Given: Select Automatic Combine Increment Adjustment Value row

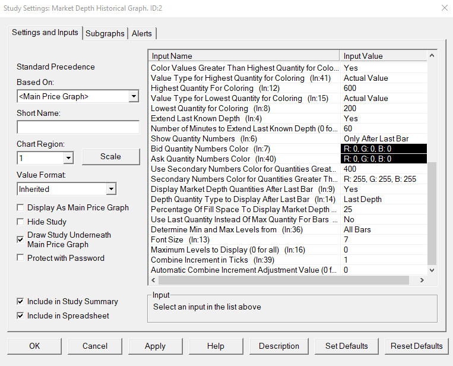Looking at the screenshot, I should pos(288,270).
